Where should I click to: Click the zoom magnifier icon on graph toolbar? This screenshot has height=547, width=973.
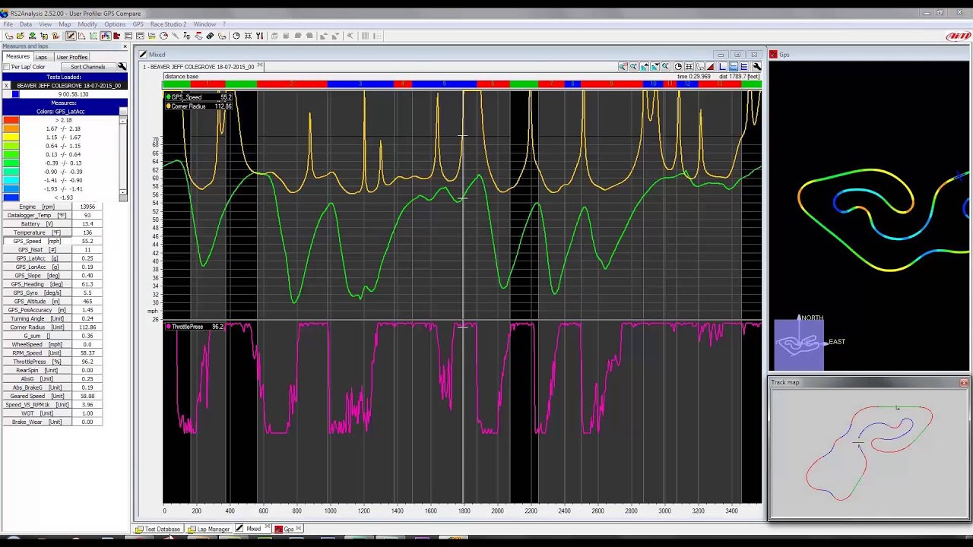pyautogui.click(x=623, y=67)
